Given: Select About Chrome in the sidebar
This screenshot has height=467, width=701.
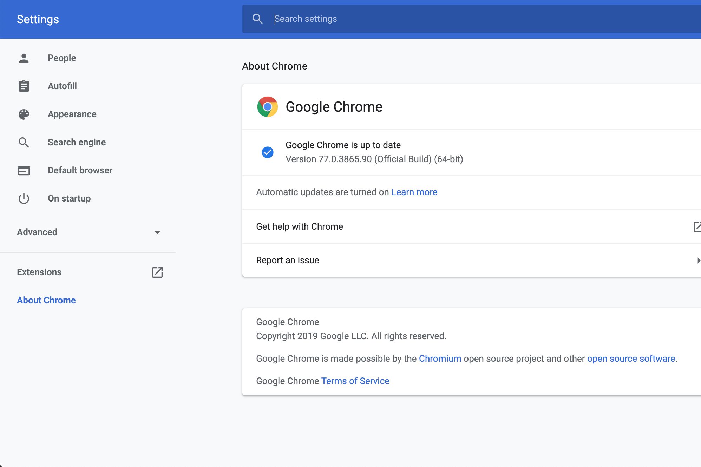Looking at the screenshot, I should tap(46, 300).
